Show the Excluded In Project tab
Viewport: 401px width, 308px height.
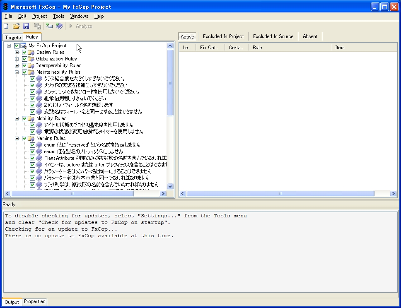tap(223, 36)
